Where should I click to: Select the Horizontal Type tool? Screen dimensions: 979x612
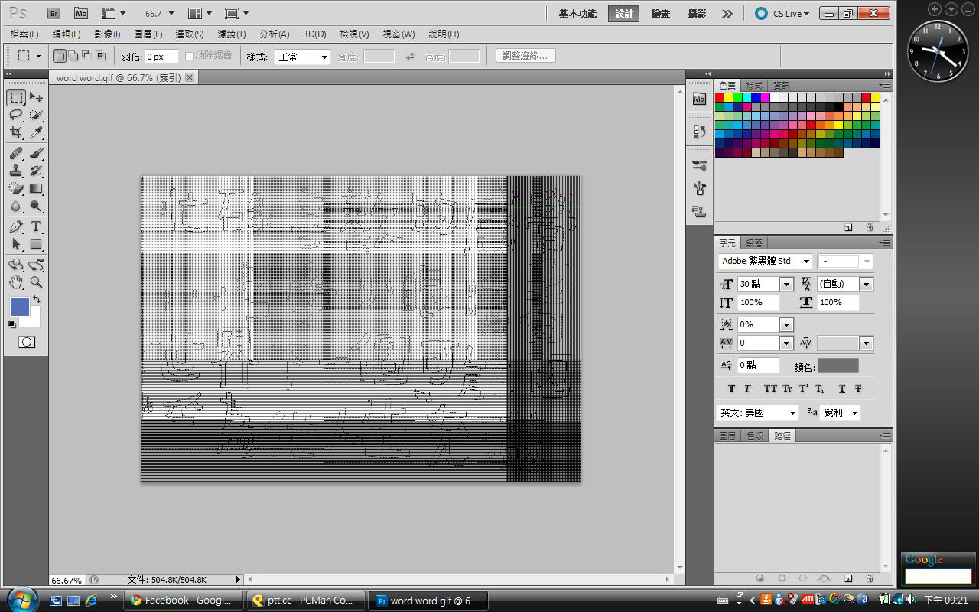(x=36, y=227)
